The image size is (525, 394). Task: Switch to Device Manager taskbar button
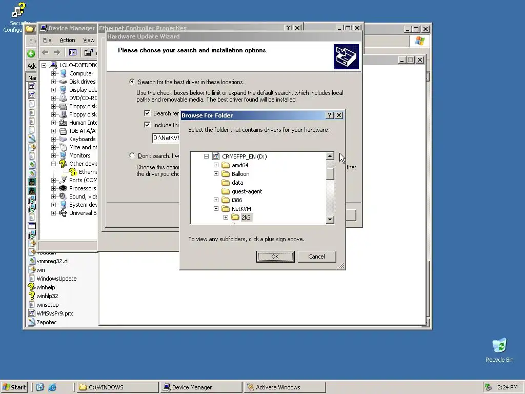coord(201,387)
